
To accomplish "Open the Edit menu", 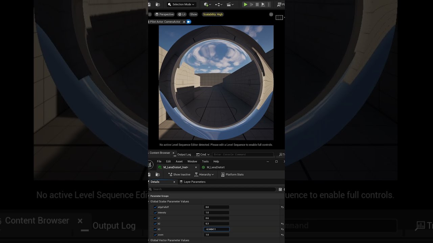I will click(168, 161).
